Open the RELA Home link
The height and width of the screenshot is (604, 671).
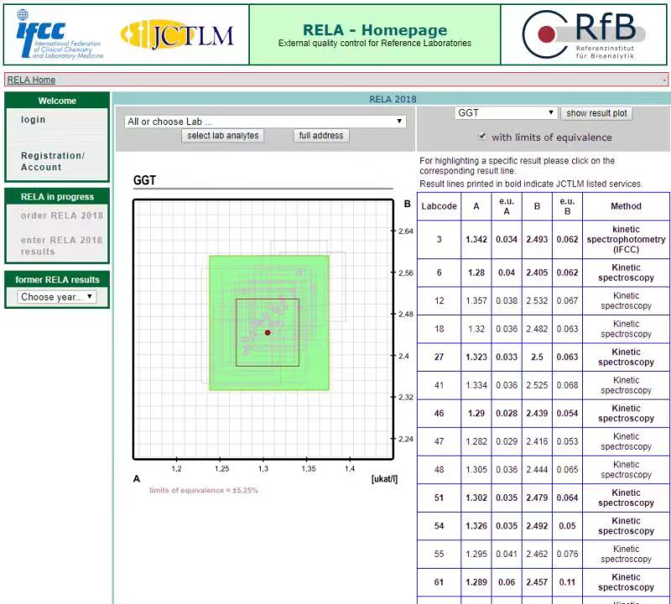tap(31, 81)
